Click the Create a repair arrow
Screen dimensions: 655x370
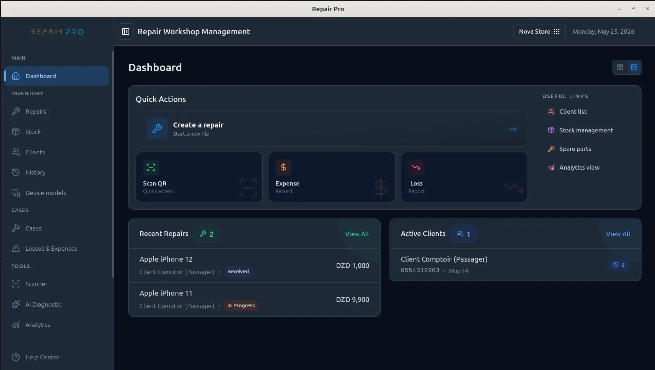point(513,129)
